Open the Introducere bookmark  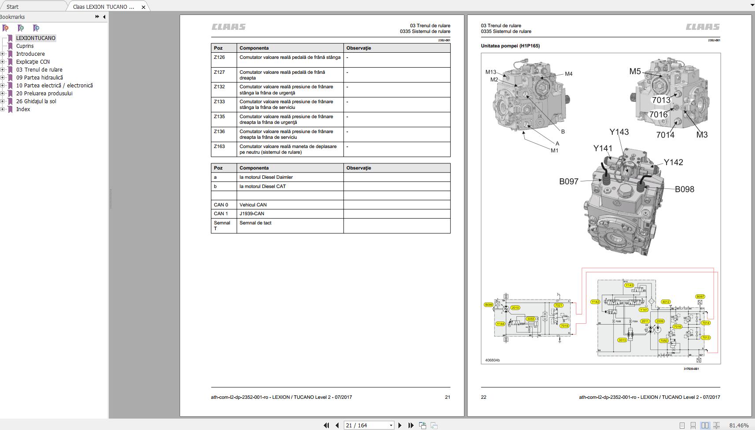30,54
